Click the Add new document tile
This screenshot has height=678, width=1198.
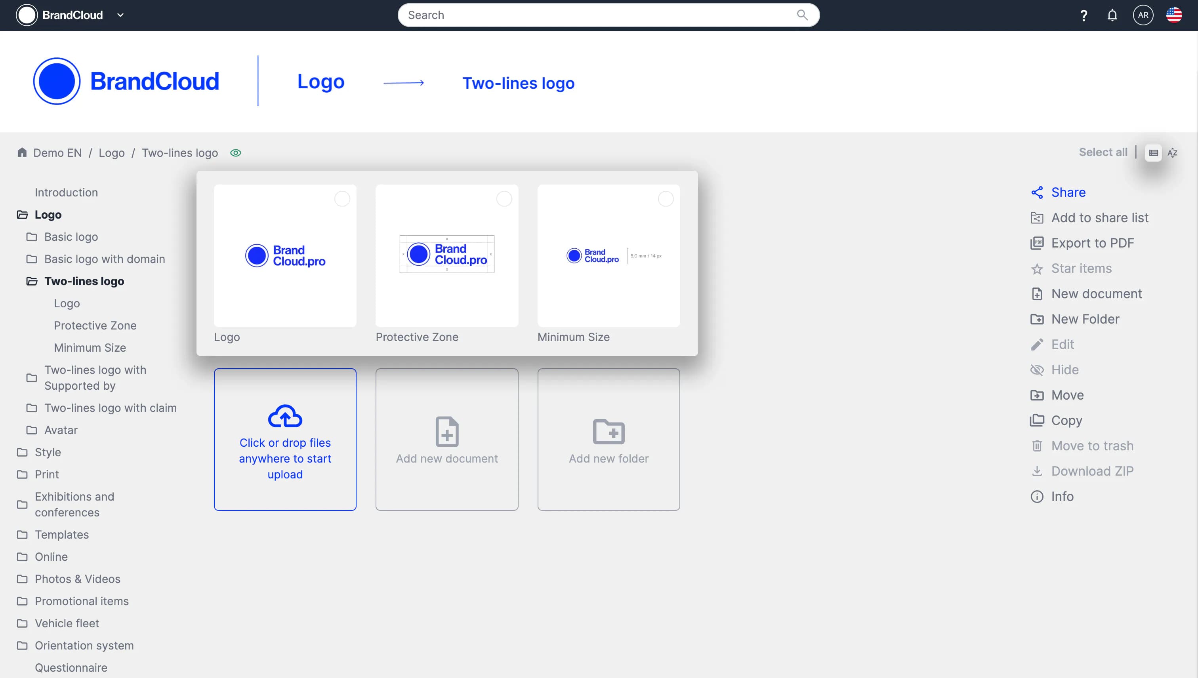[x=447, y=440]
